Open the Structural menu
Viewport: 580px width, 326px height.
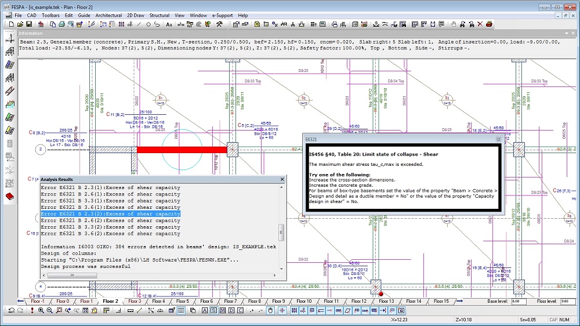pyautogui.click(x=159, y=16)
